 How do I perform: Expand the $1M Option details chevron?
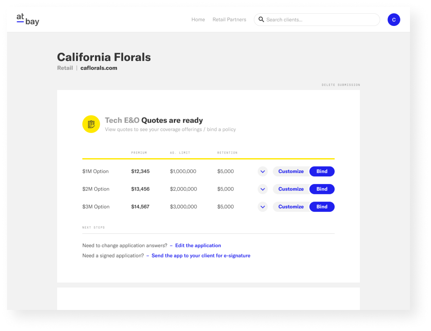point(263,171)
